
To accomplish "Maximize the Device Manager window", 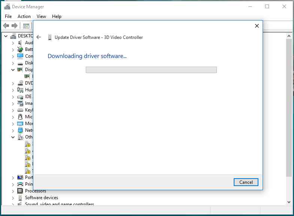I will pyautogui.click(x=267, y=7).
